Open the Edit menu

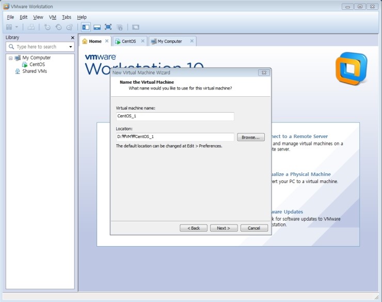(23, 17)
